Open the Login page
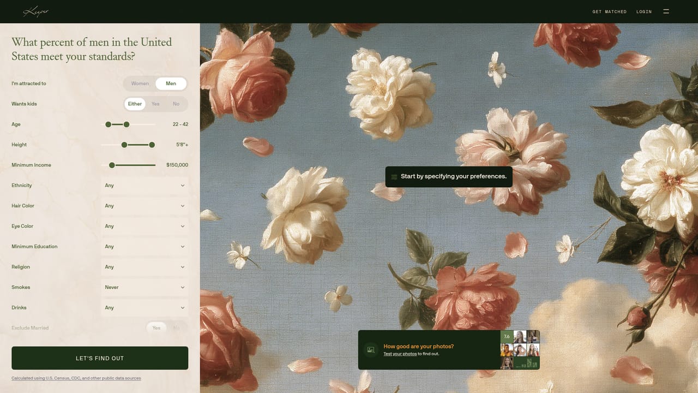698x393 pixels. (x=644, y=11)
